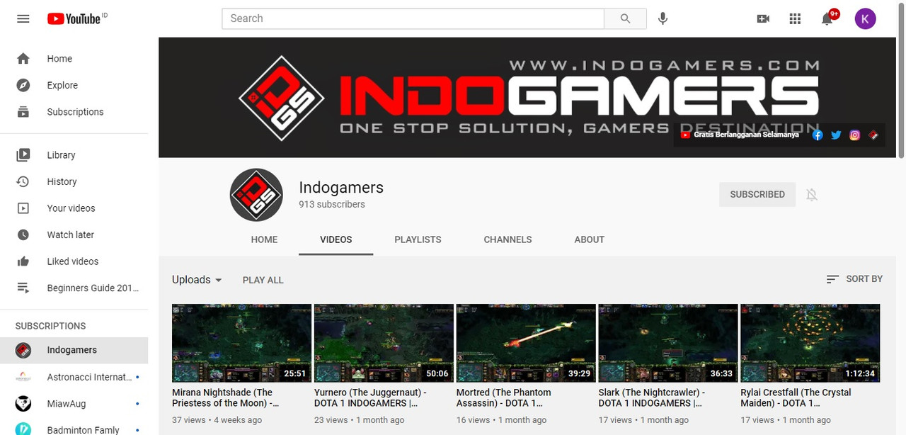This screenshot has height=435, width=906.
Task: Start voice search with microphone icon
Action: (663, 19)
